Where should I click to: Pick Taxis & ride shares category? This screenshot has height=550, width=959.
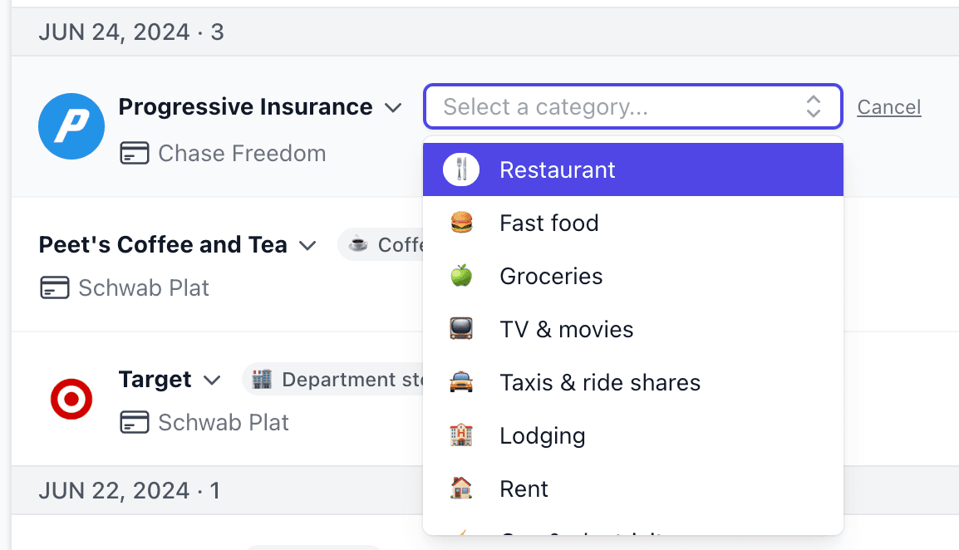633,382
